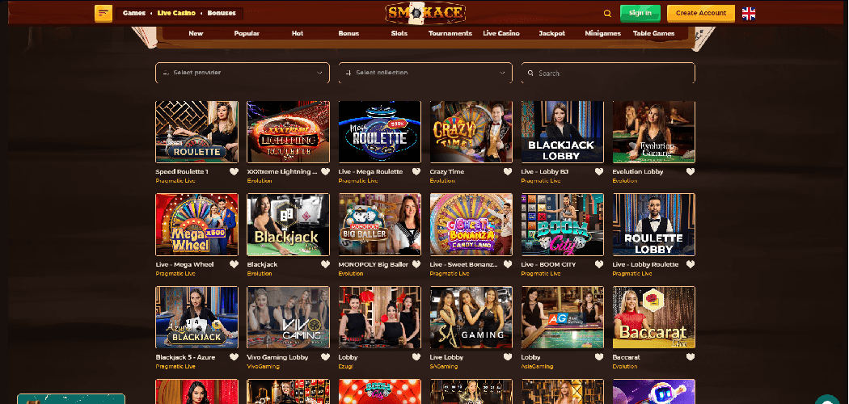Open the hamburger menu icon
The height and width of the screenshot is (404, 849).
click(103, 13)
